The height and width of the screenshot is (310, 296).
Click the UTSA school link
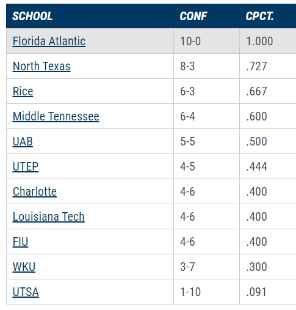click(26, 292)
